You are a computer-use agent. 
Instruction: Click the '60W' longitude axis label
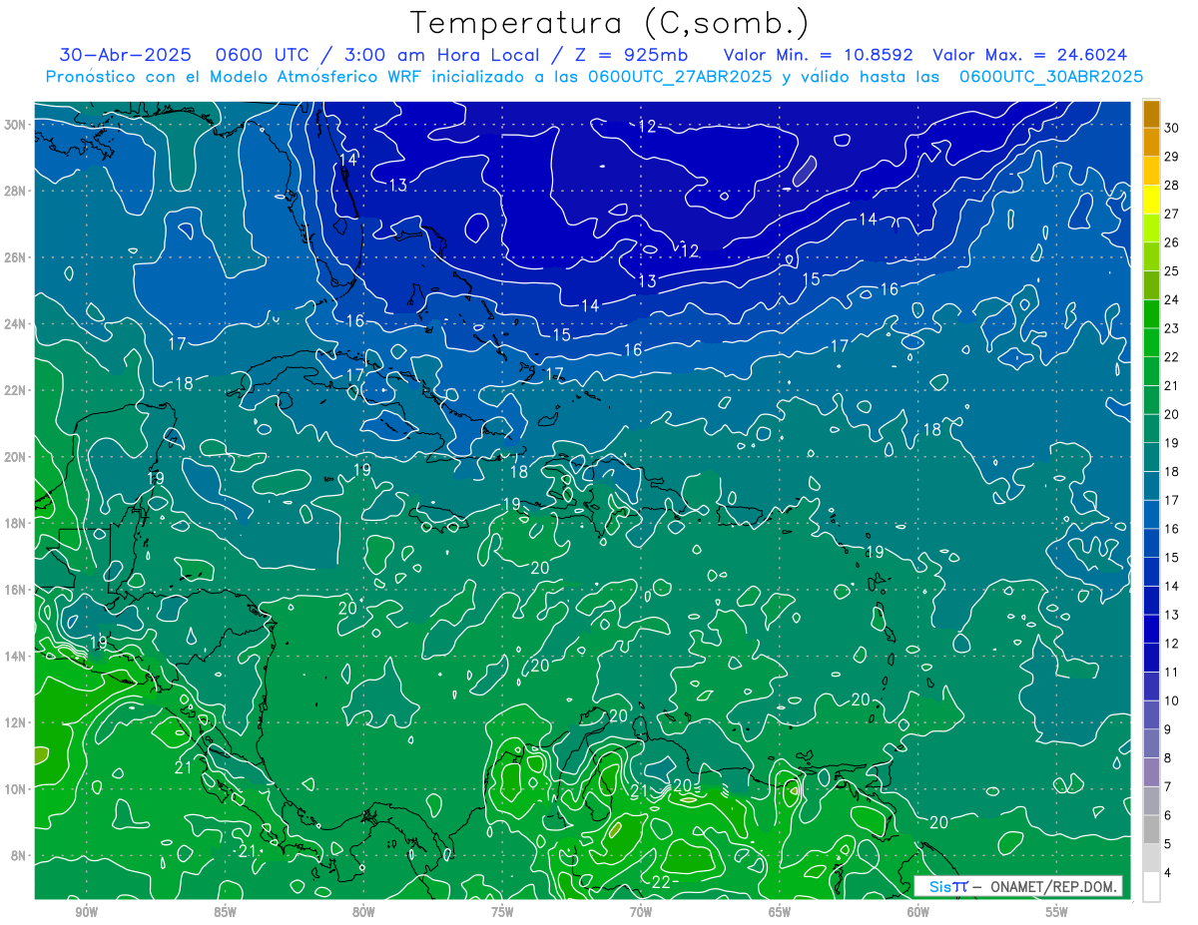tap(918, 912)
